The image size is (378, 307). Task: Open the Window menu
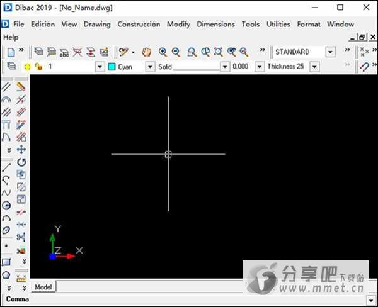pyautogui.click(x=340, y=24)
